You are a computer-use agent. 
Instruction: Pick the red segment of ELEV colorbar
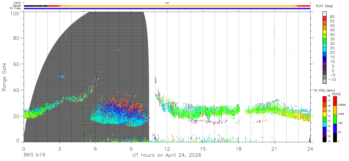click(x=325, y=18)
